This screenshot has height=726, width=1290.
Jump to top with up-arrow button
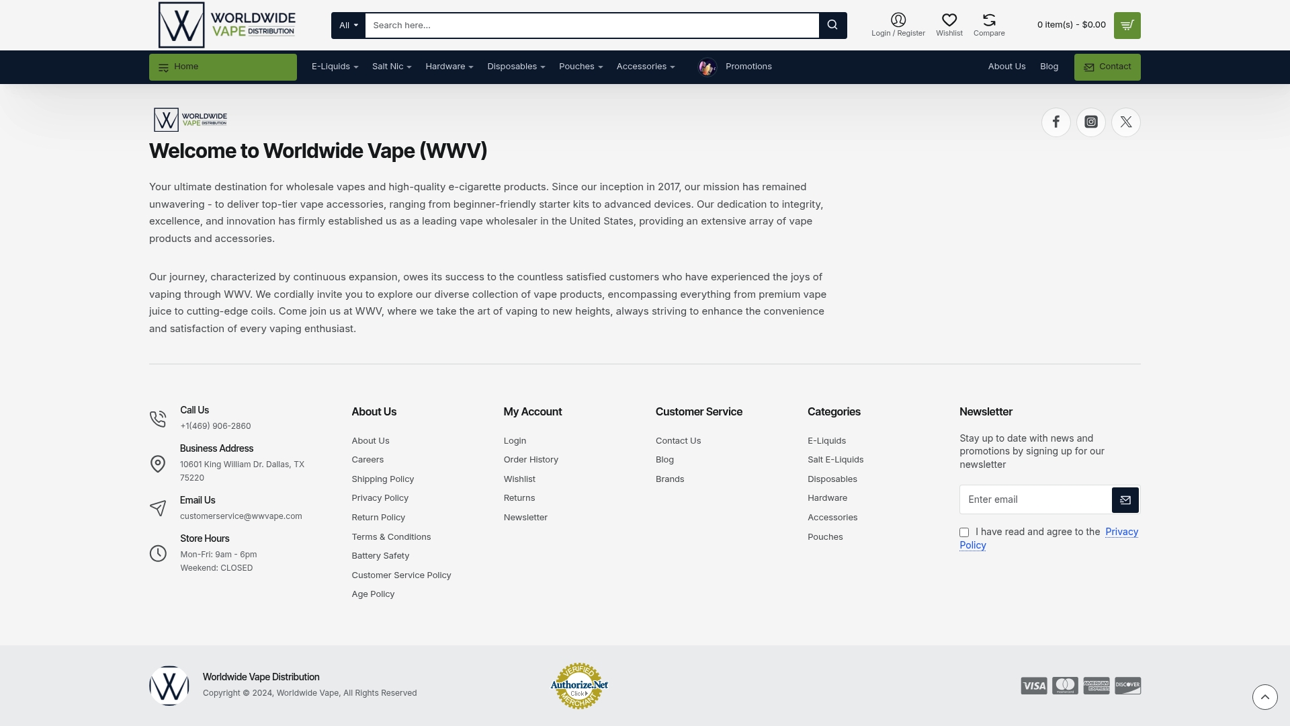(1265, 697)
